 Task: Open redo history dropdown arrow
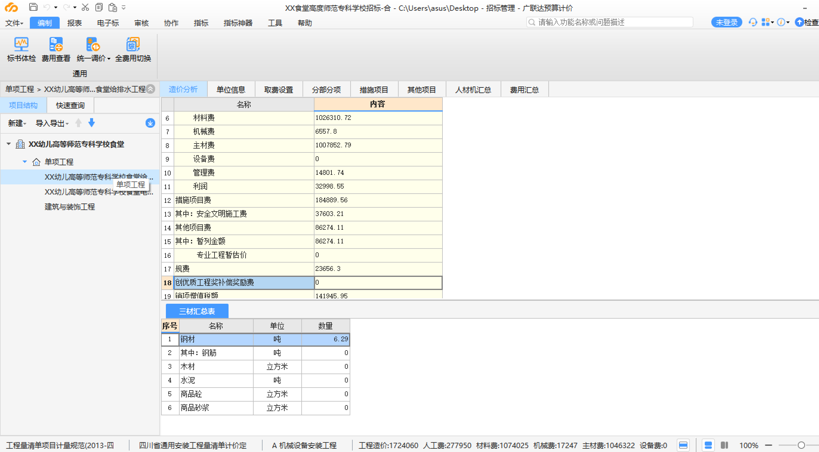[x=75, y=7]
